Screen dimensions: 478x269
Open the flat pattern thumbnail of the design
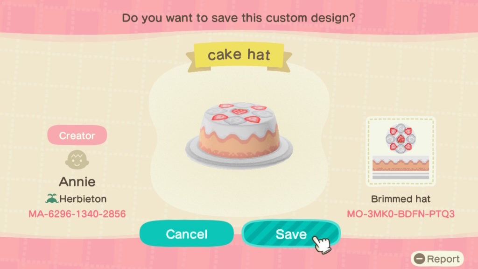coord(401,151)
